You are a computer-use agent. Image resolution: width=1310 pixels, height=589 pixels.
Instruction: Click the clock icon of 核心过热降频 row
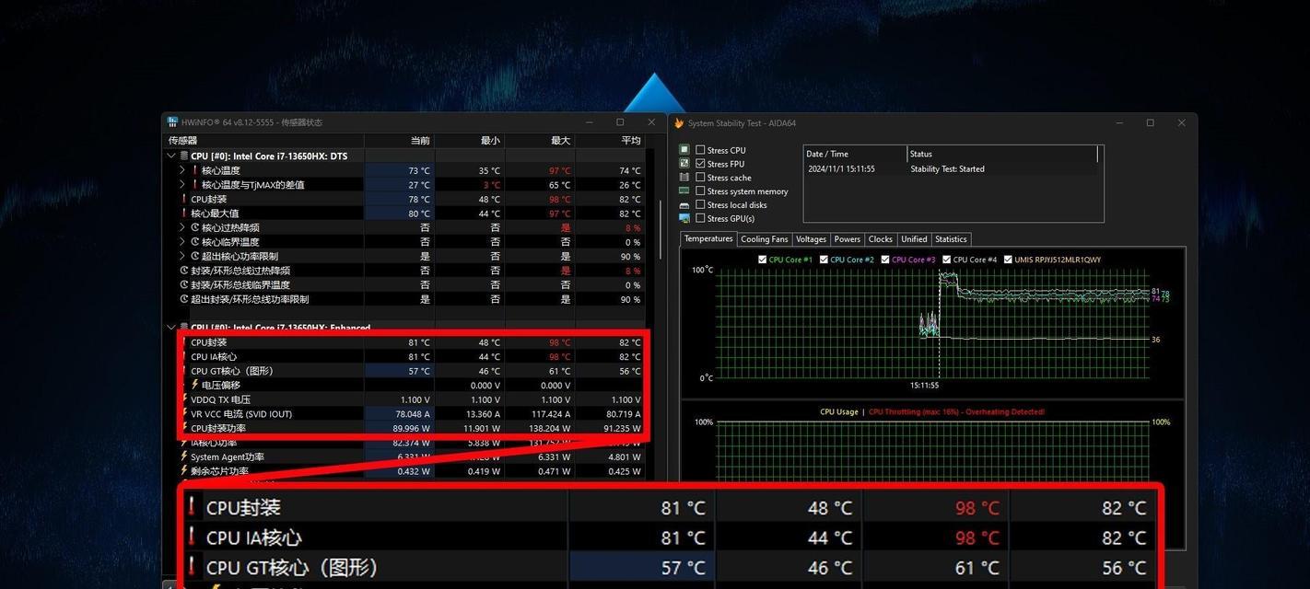coord(194,227)
